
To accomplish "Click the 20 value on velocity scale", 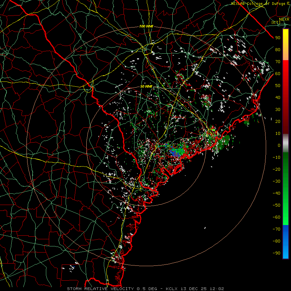I will point(278,122).
